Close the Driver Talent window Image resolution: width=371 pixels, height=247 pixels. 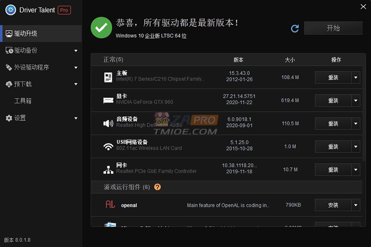coord(363,6)
